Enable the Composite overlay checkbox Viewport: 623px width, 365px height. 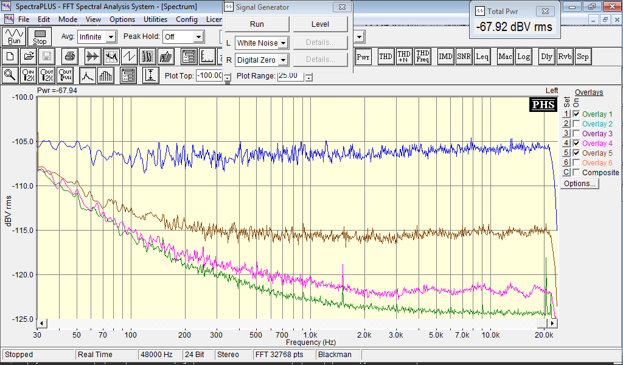pyautogui.click(x=577, y=172)
